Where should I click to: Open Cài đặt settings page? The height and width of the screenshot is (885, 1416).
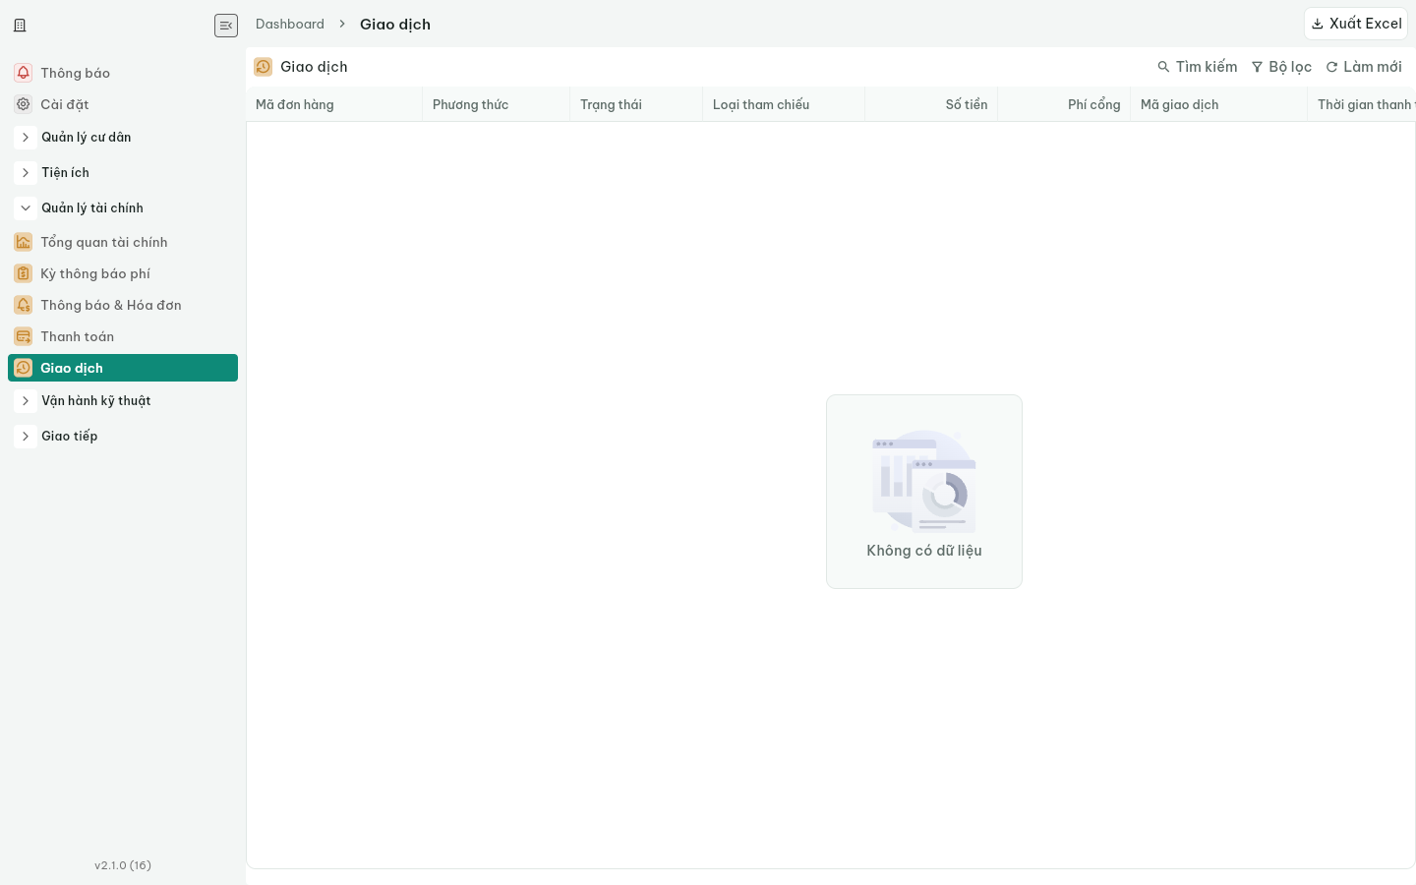(x=123, y=104)
